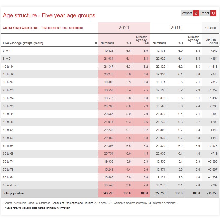
Task: Click the Change column group header
Action: [211, 28]
